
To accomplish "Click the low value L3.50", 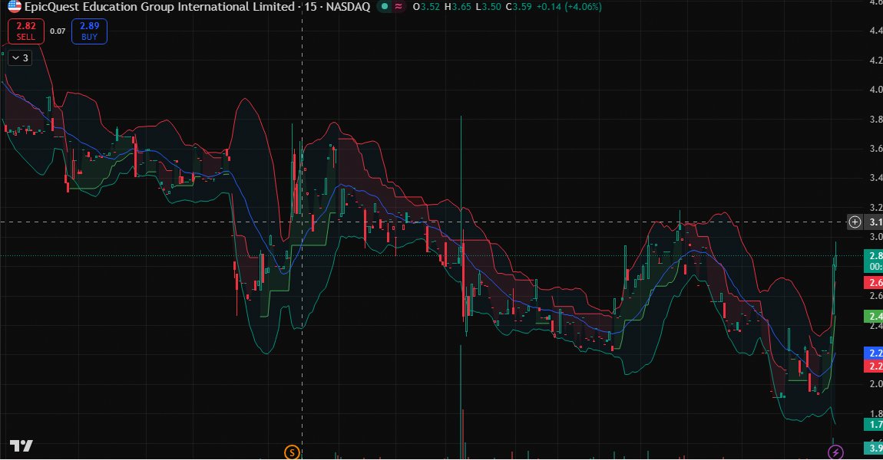I will (488, 7).
